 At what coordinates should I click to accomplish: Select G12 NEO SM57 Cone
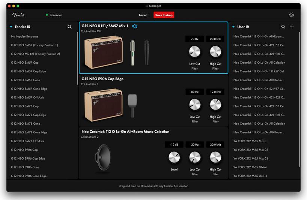tap(26, 80)
